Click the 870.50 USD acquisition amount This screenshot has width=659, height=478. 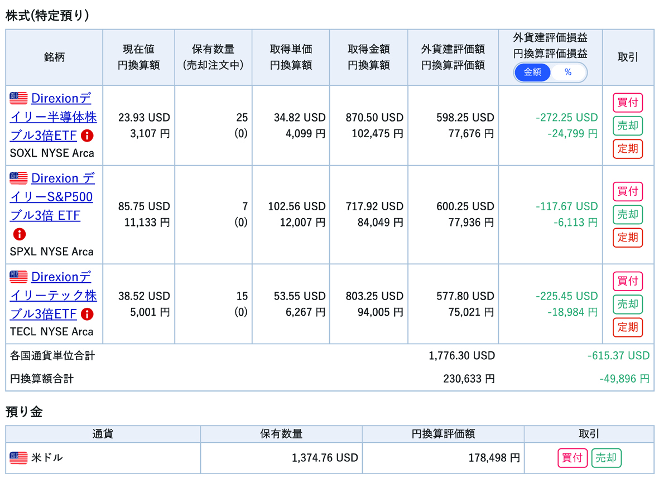point(374,118)
